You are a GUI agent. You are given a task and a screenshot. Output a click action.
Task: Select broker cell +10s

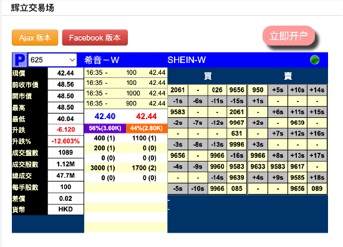tap(297, 90)
